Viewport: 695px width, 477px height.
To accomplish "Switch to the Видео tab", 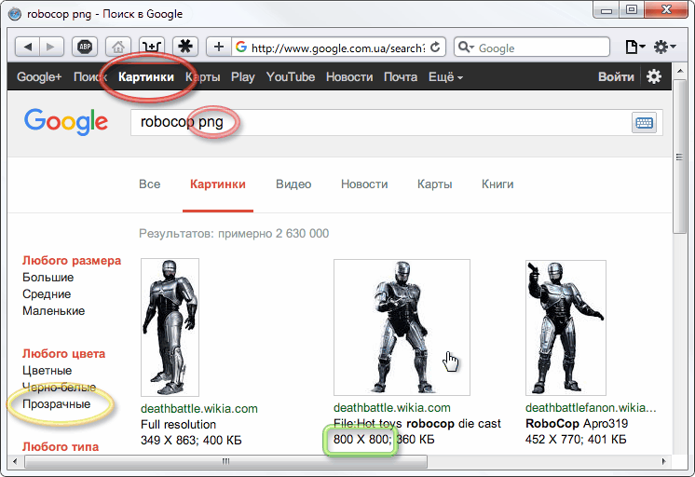I will 293,184.
